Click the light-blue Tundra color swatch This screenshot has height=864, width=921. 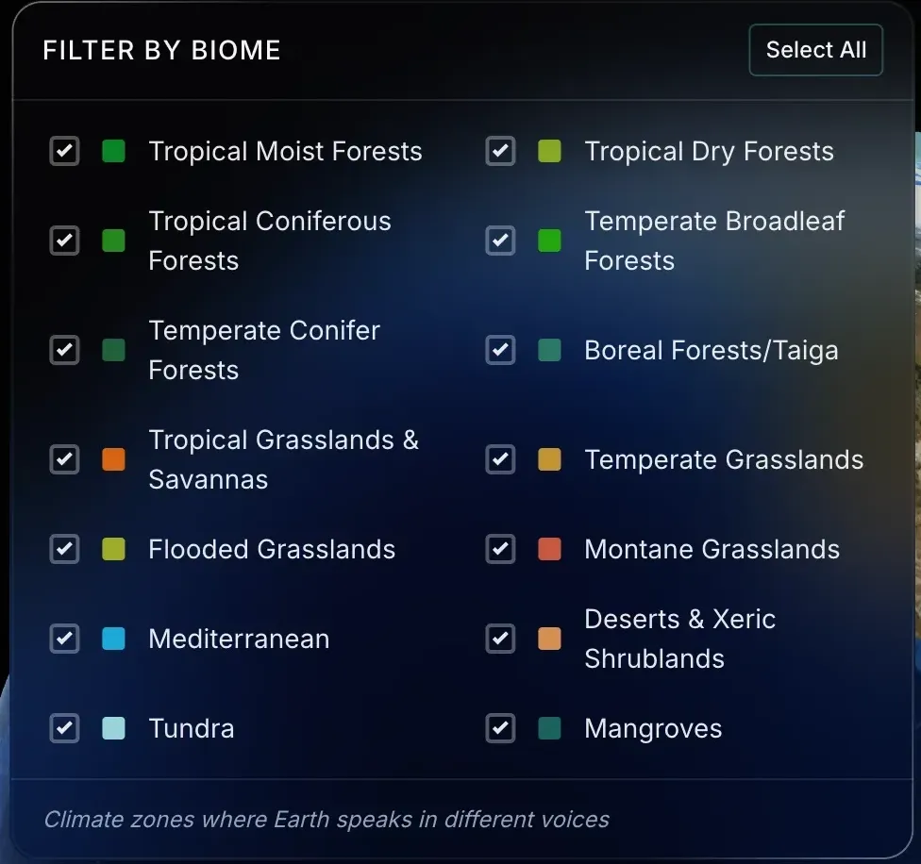pos(113,728)
